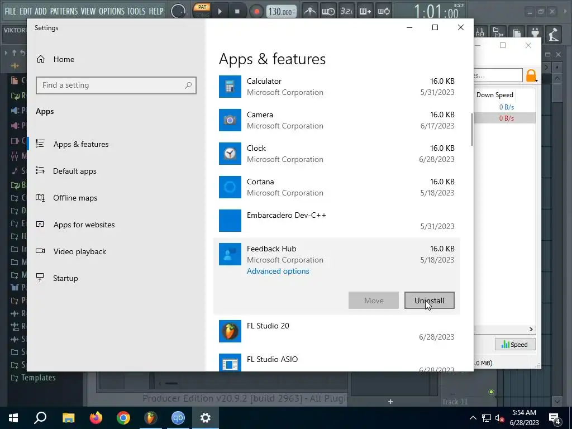Screen dimensions: 572x429
Task: Select the Camera app entry
Action: pos(337,120)
